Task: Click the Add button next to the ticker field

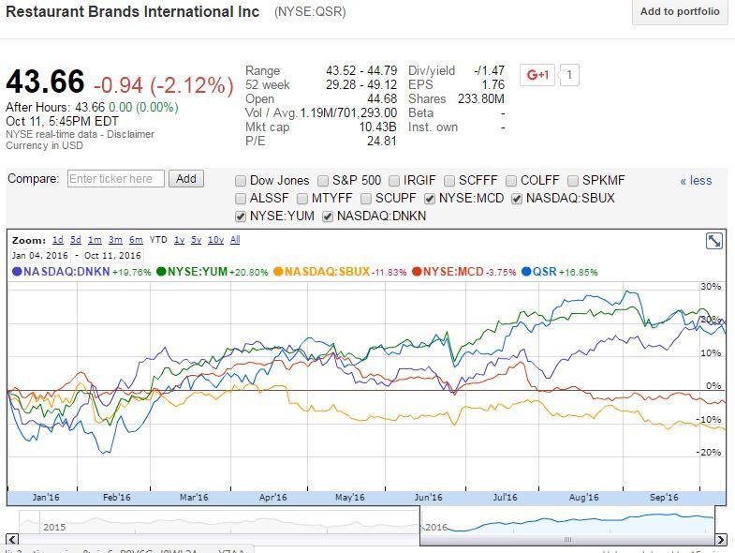Action: (x=186, y=179)
